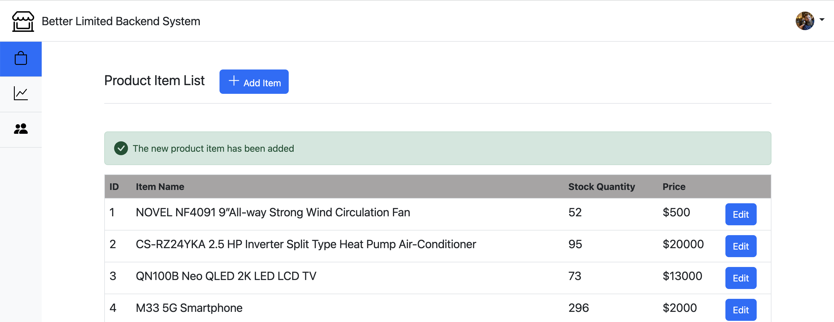Click the ID column header

[x=114, y=187]
